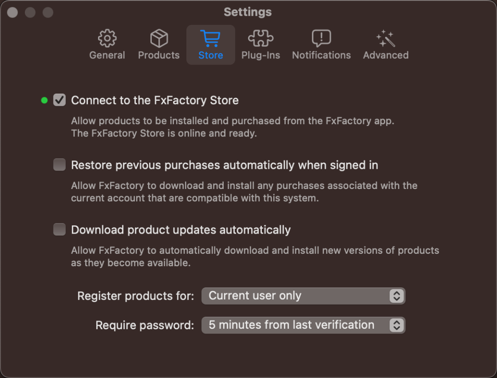This screenshot has height=378, width=497.
Task: Open the Register products for dropdown
Action: 303,296
